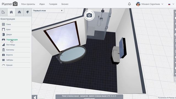Click the Арки arch icon
This screenshot has height=99, width=176.
coord(4,29)
